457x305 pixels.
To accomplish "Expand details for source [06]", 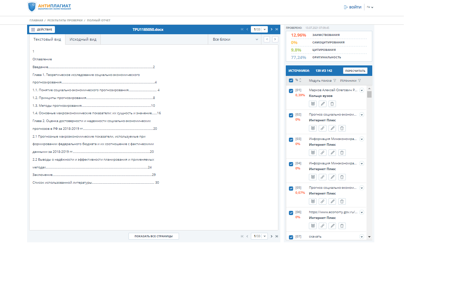I will click(362, 212).
